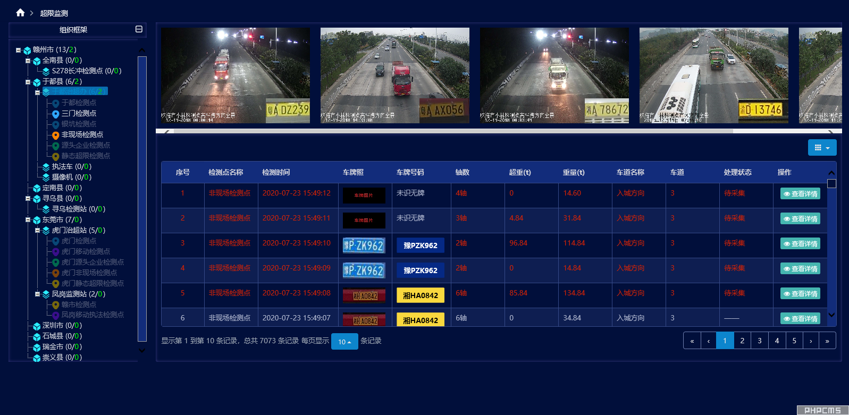The width and height of the screenshot is (849, 415).
Task: Jump to first page with « button
Action: [x=692, y=341]
